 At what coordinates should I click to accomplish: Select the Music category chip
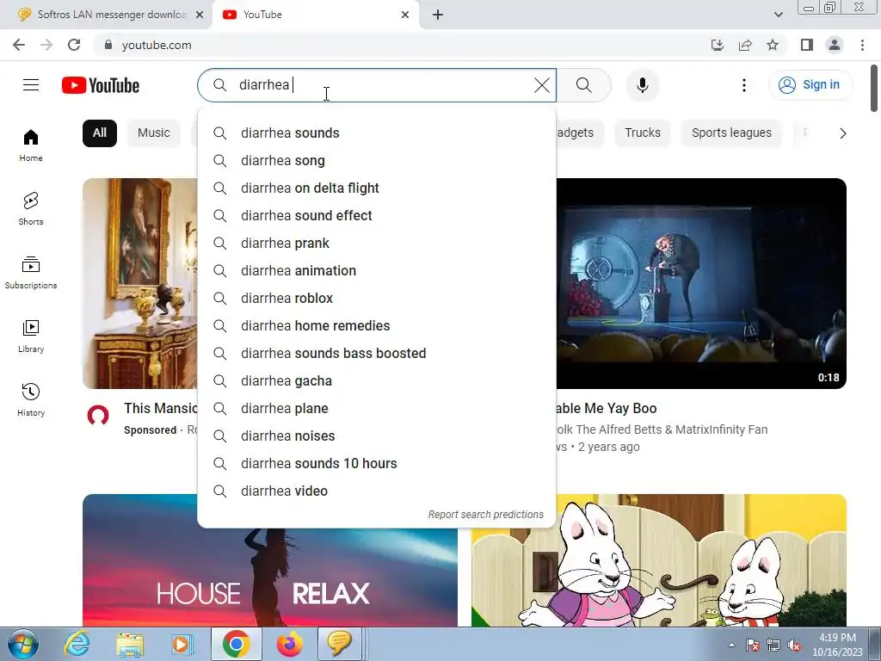coord(153,133)
